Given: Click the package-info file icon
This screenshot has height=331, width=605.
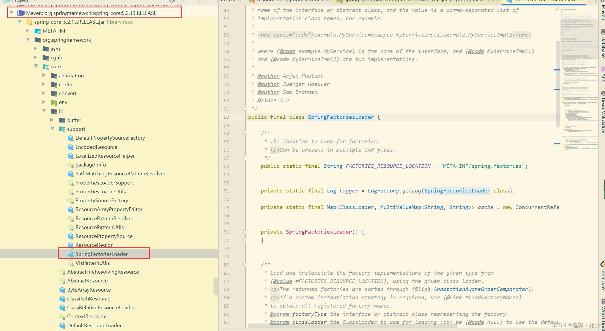Looking at the screenshot, I should pyautogui.click(x=71, y=165).
